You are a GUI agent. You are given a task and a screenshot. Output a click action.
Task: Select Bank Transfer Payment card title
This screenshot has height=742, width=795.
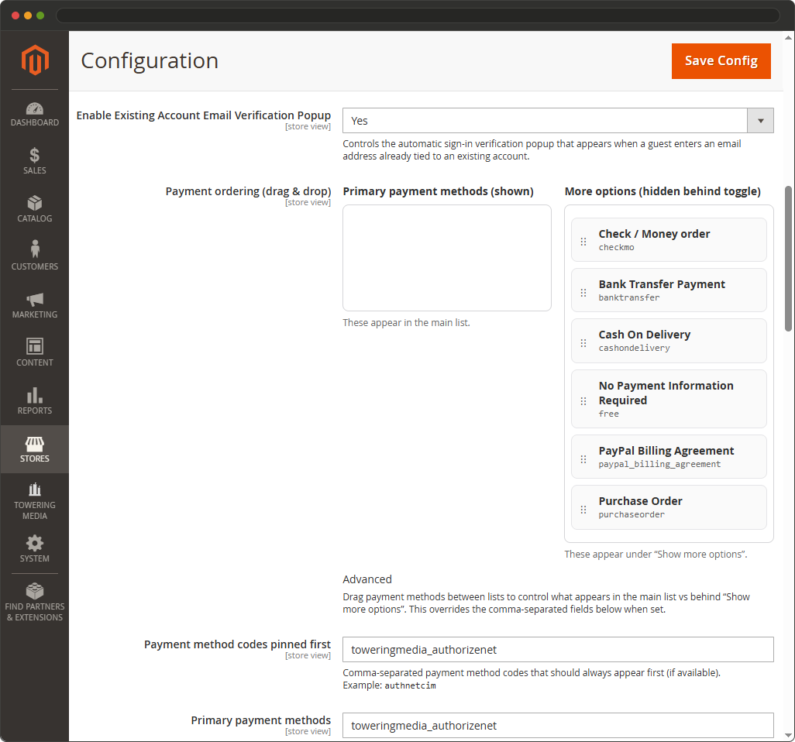662,284
